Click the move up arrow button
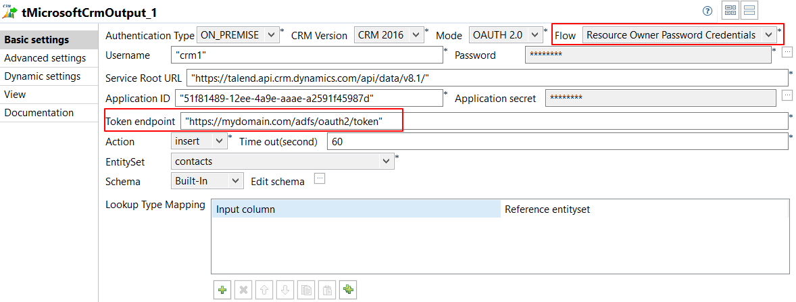 (x=264, y=291)
